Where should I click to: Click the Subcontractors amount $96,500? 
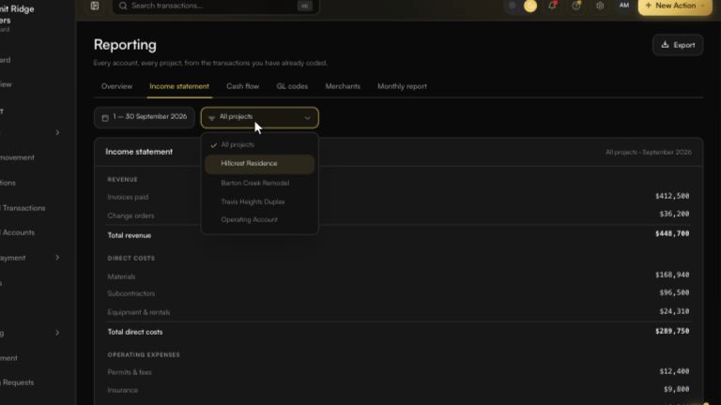tap(674, 292)
